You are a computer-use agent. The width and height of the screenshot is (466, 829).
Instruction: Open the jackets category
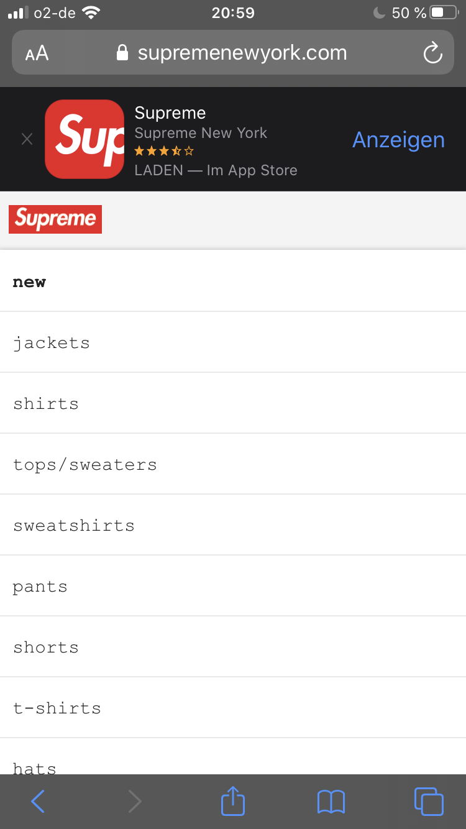coord(233,342)
